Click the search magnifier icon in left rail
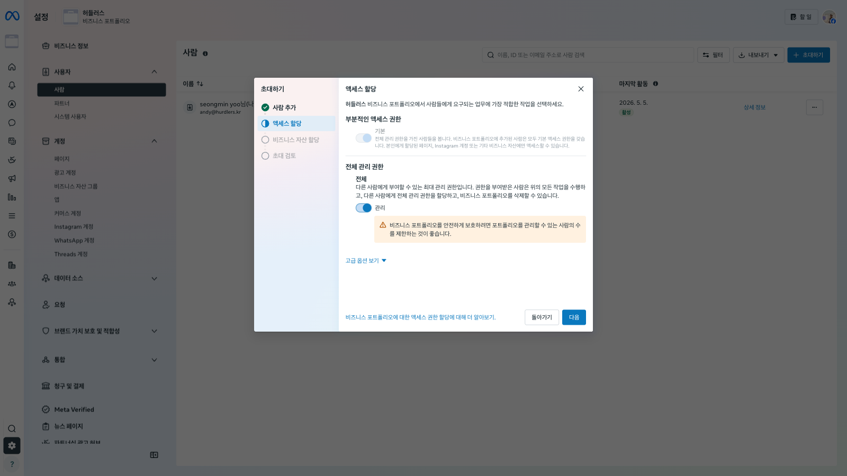Image resolution: width=847 pixels, height=476 pixels. pos(12,429)
